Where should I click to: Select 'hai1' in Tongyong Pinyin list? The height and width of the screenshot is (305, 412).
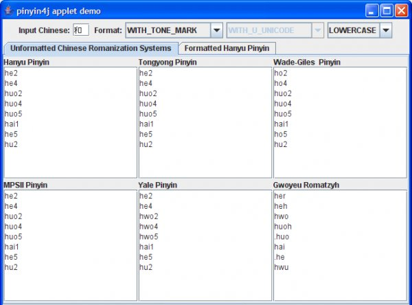tap(147, 124)
